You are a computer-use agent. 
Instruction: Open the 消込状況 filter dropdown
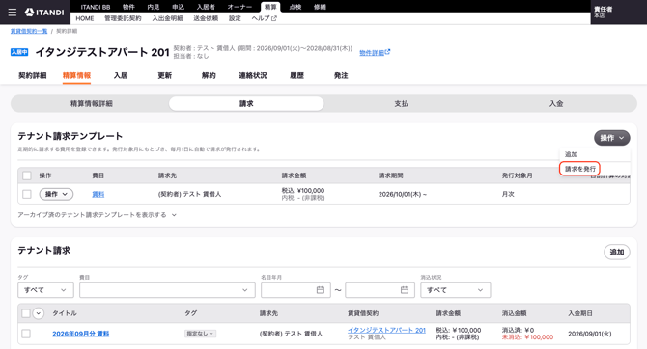(456, 290)
